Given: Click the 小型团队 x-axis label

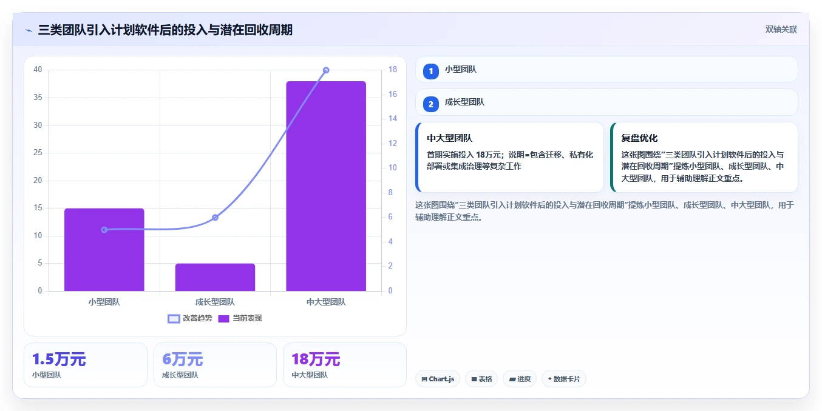Looking at the screenshot, I should (x=104, y=302).
